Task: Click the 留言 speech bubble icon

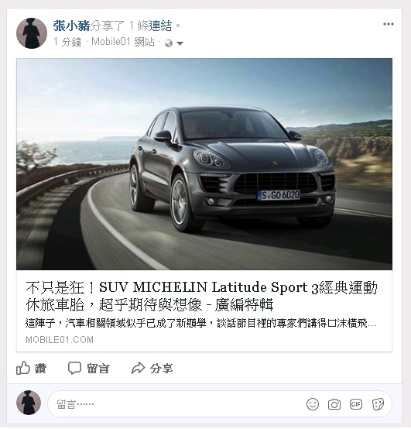Action: pos(74,368)
